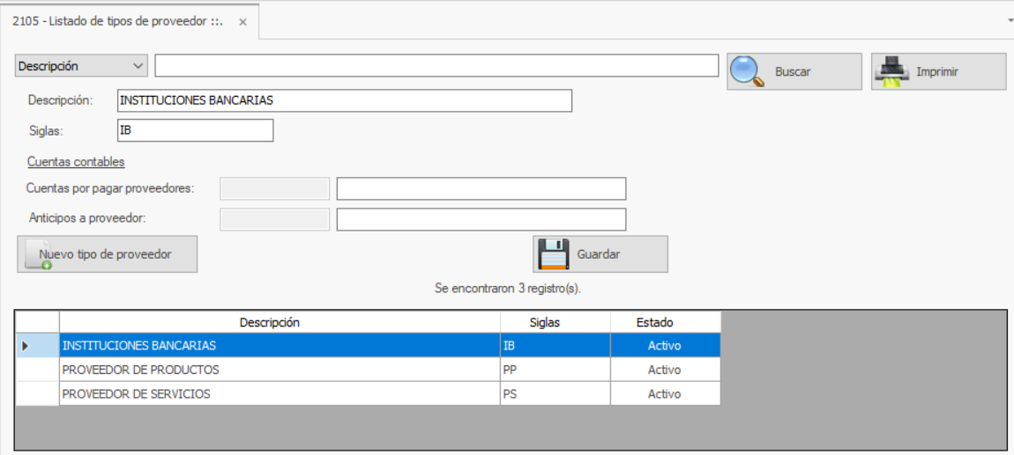Screen dimensions: 1014x455
Task: Click the Estado column header
Action: tap(665, 322)
